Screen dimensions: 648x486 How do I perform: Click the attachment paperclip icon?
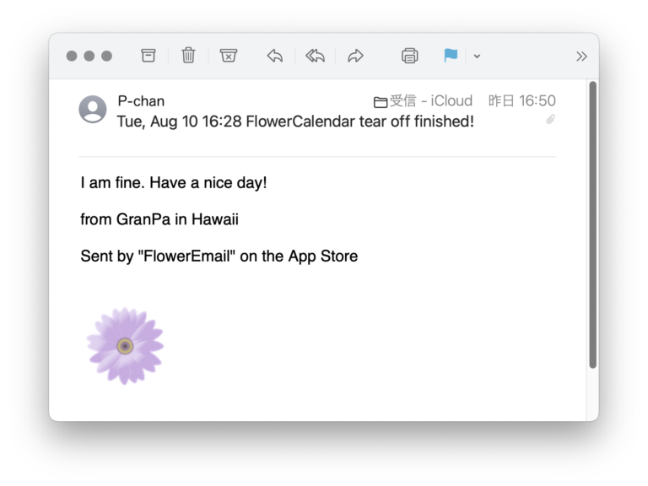coord(550,120)
